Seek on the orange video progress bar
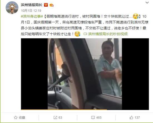Viewport: 153px width, 123px height. coord(85,110)
